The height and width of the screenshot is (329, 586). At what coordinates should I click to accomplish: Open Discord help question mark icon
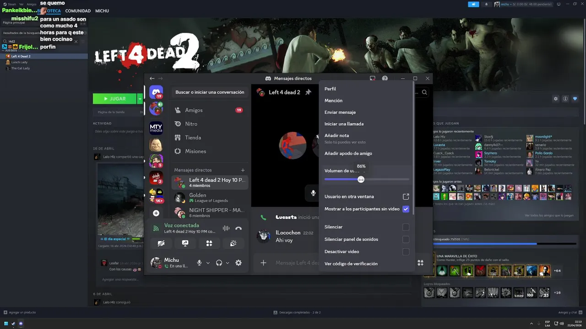(385, 79)
